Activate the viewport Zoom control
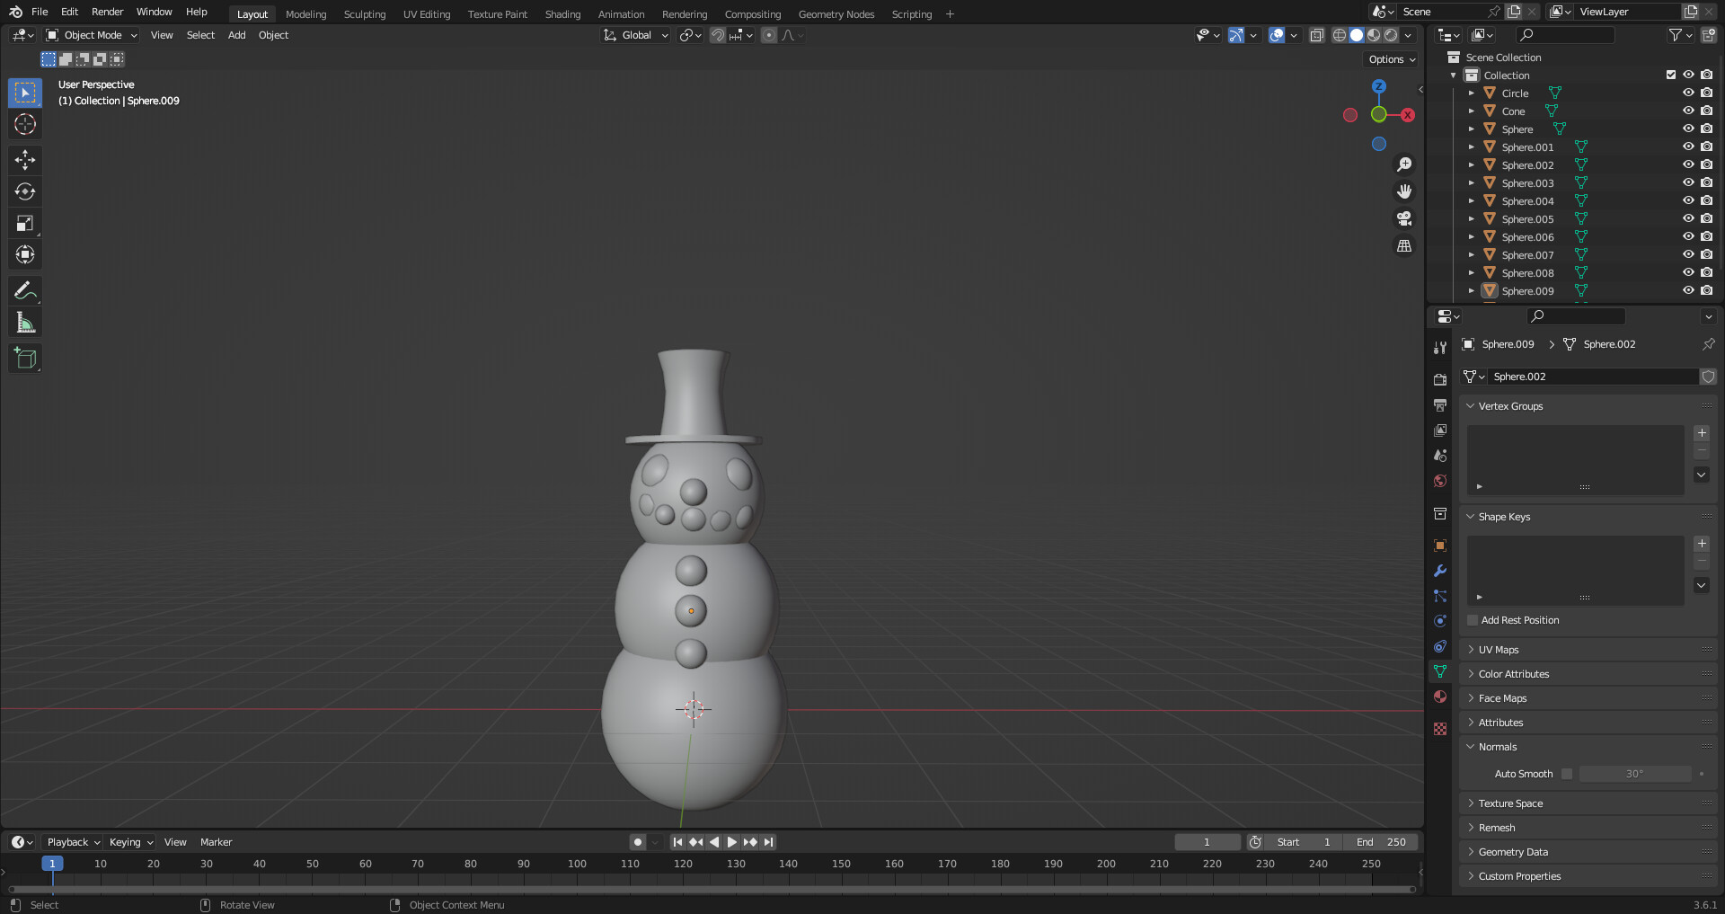 click(1404, 164)
